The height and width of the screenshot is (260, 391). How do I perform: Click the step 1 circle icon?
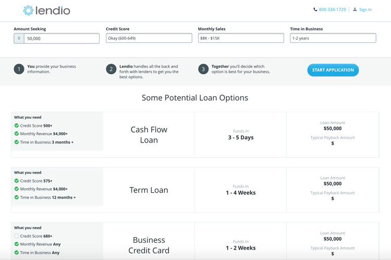point(19,69)
